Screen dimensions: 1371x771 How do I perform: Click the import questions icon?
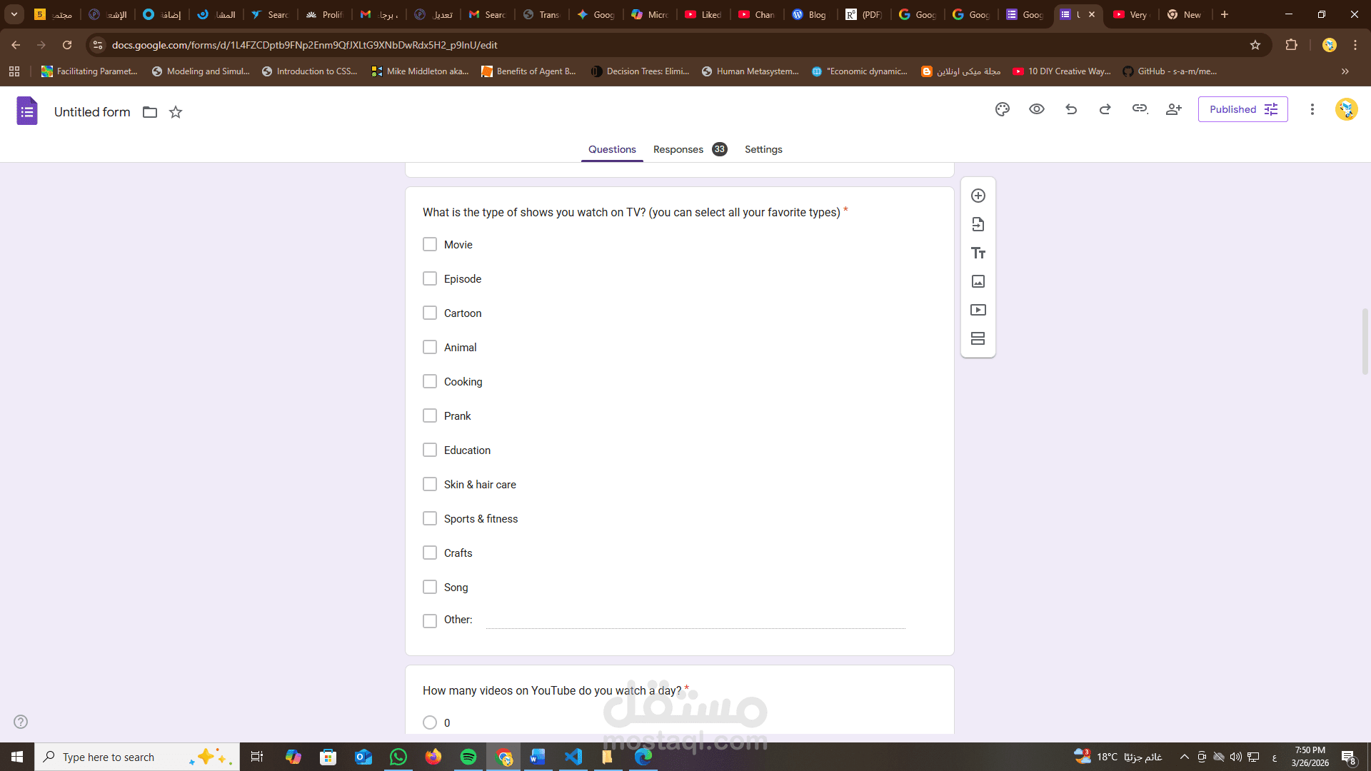pyautogui.click(x=978, y=224)
